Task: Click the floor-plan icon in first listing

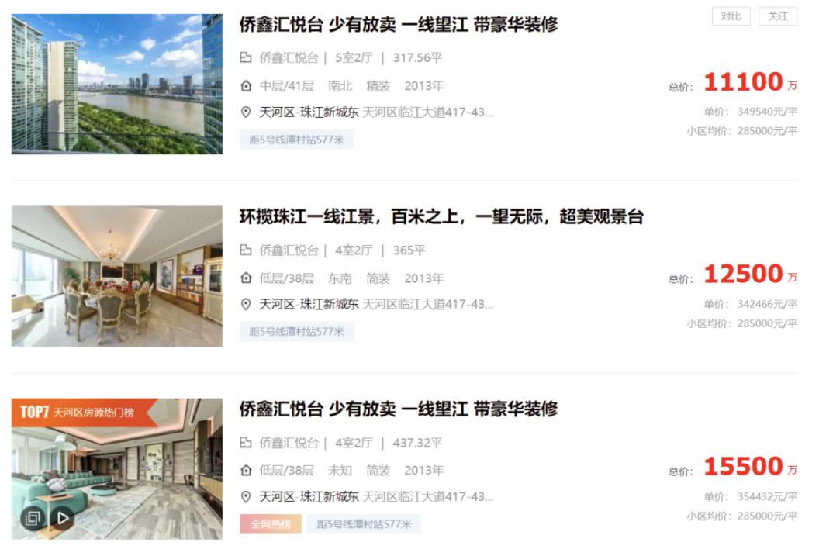Action: (246, 57)
